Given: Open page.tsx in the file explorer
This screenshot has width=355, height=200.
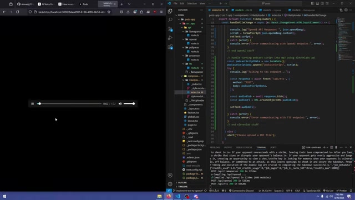Looking at the screenshot, I should [192, 125].
